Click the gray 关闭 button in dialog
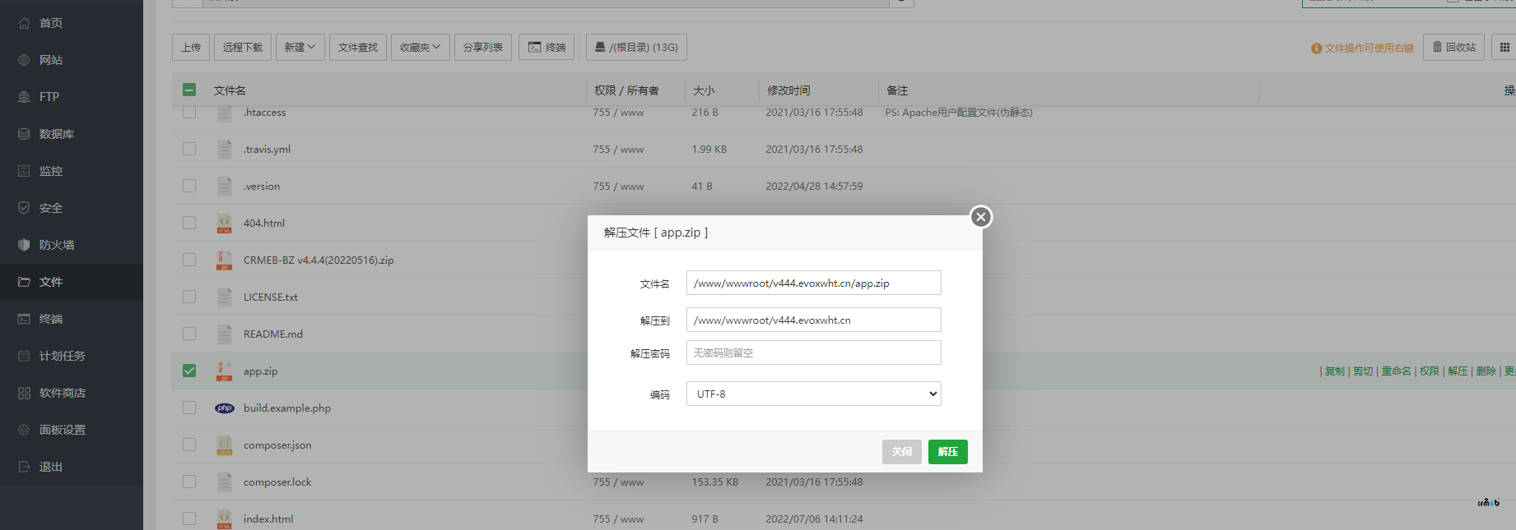The height and width of the screenshot is (530, 1516). point(902,452)
